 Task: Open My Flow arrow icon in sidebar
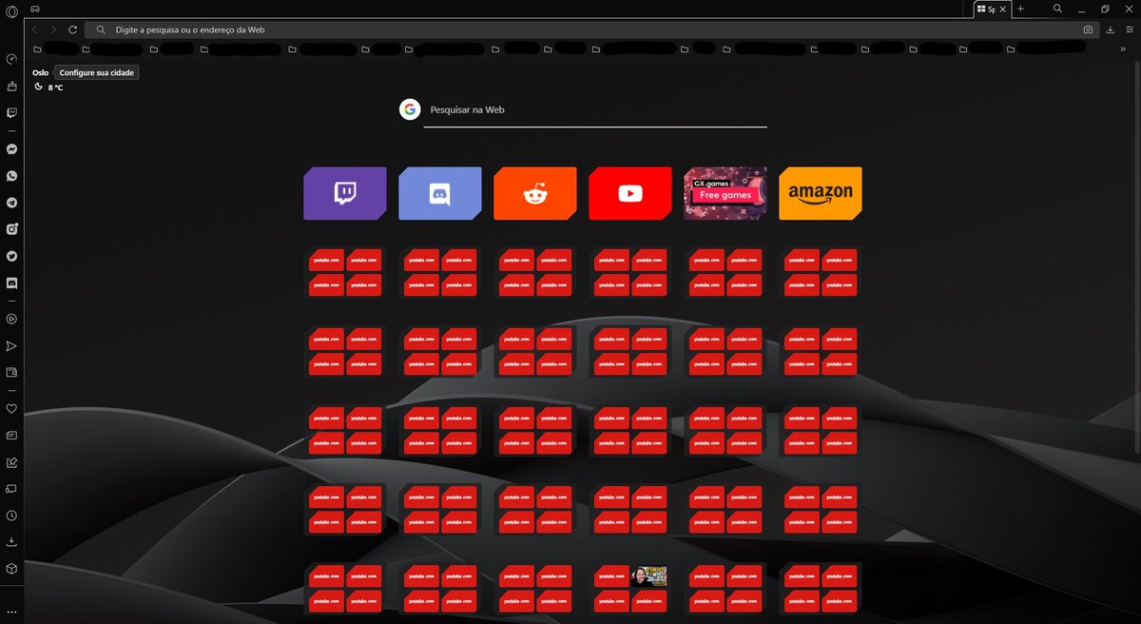click(x=11, y=346)
